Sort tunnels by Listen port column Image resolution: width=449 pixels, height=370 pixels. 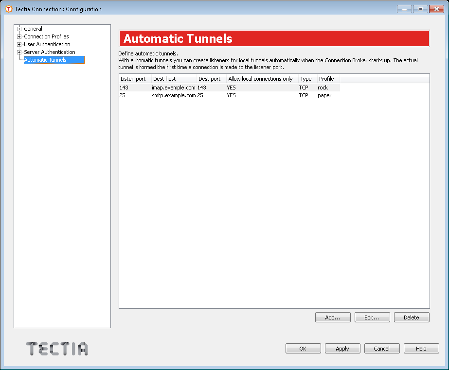tap(133, 78)
